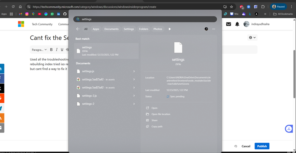Open the search panel more options ellipsis
Viewport: 296px width, 153px height.
[214, 29]
